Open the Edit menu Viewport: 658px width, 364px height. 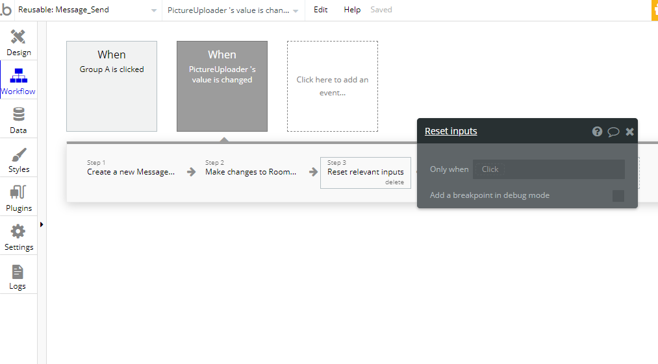(x=321, y=10)
